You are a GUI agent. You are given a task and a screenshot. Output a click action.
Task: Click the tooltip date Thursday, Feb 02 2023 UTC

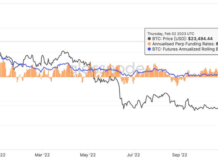click(171, 33)
